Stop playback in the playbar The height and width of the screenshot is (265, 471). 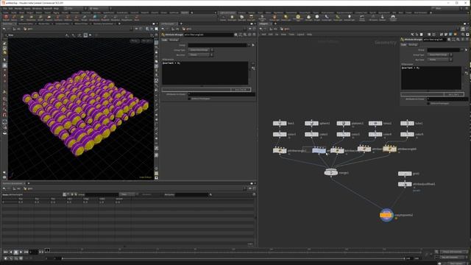tap(16, 252)
